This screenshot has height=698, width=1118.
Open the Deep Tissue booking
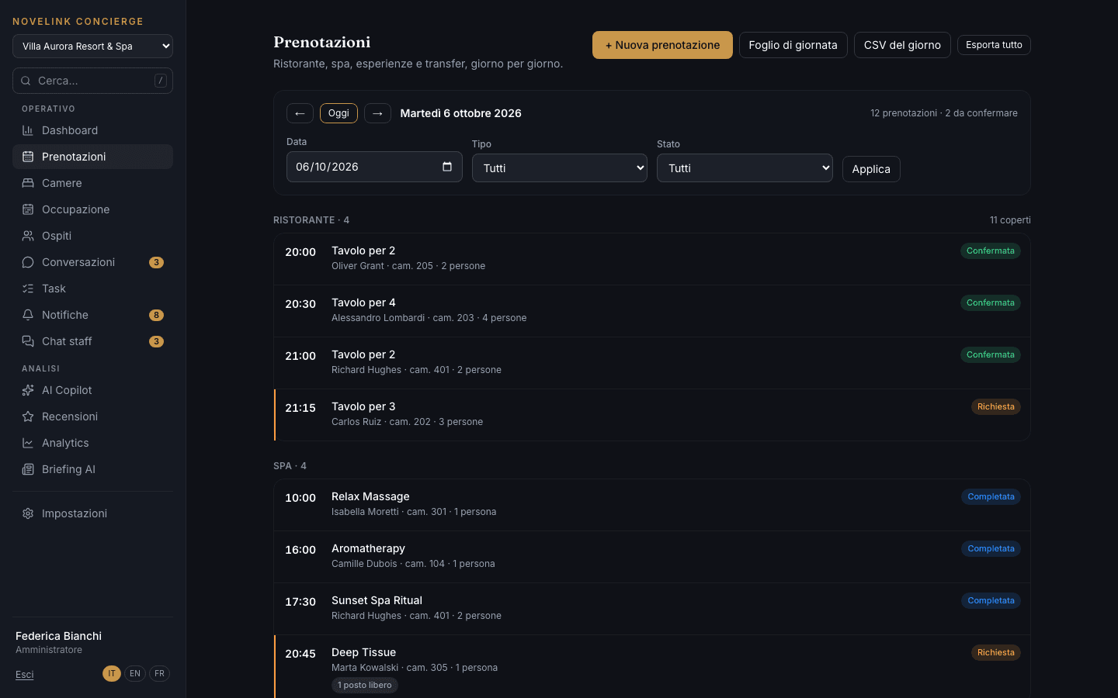click(652, 667)
